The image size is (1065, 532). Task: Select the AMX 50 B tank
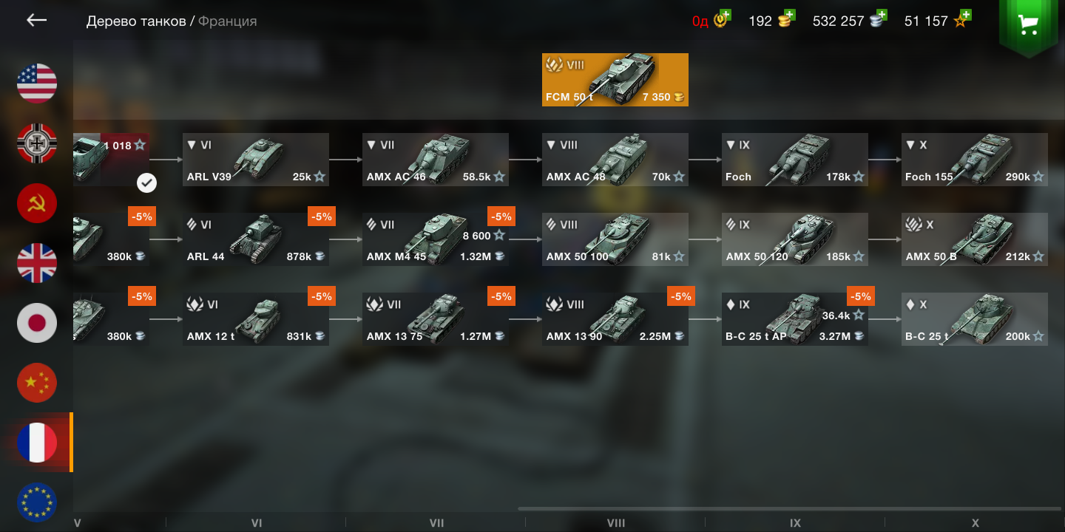point(975,239)
